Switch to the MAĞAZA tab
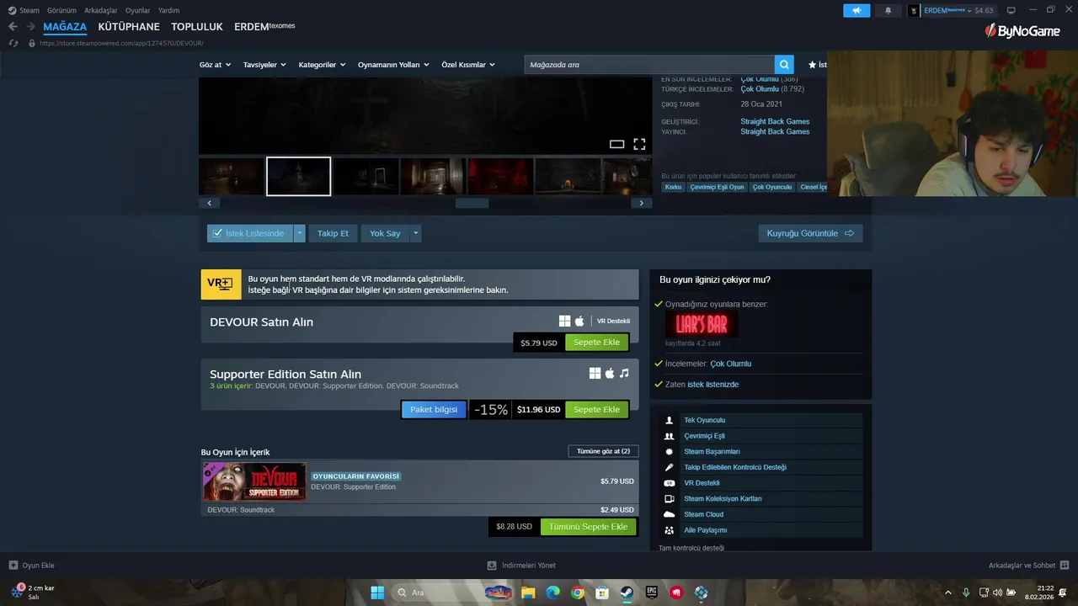 [65, 27]
